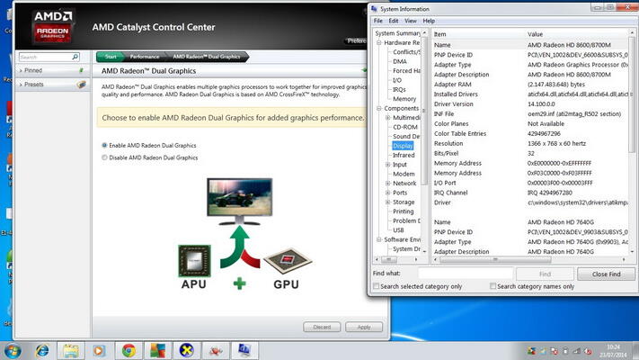
Task: Collapse the Components tree node
Action: [378, 108]
